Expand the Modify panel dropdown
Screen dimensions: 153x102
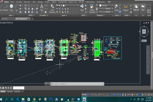(x=31, y=15)
